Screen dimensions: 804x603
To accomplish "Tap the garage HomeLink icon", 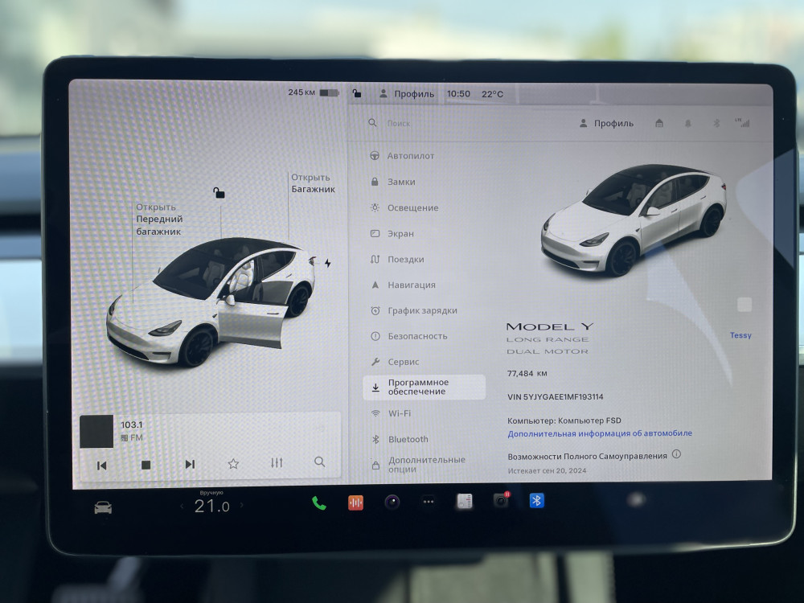I will (659, 123).
